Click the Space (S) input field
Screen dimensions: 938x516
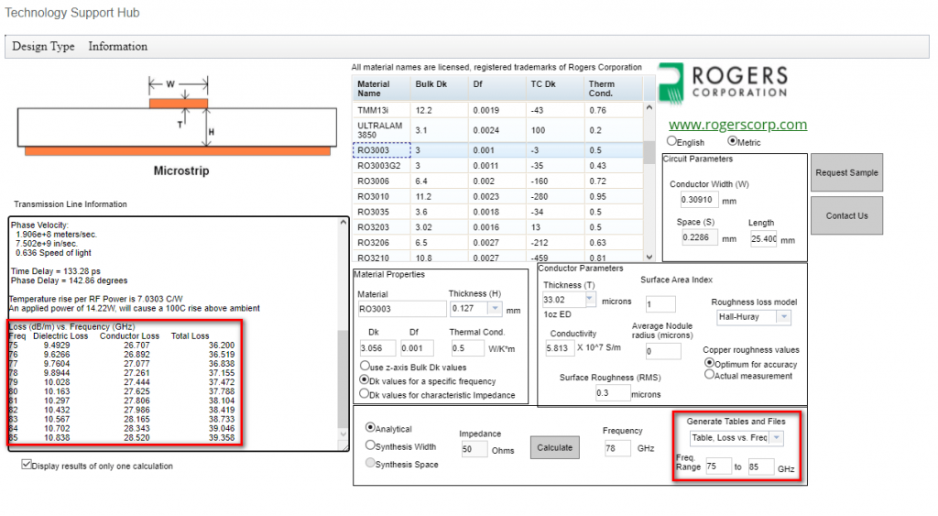pyautogui.click(x=699, y=237)
